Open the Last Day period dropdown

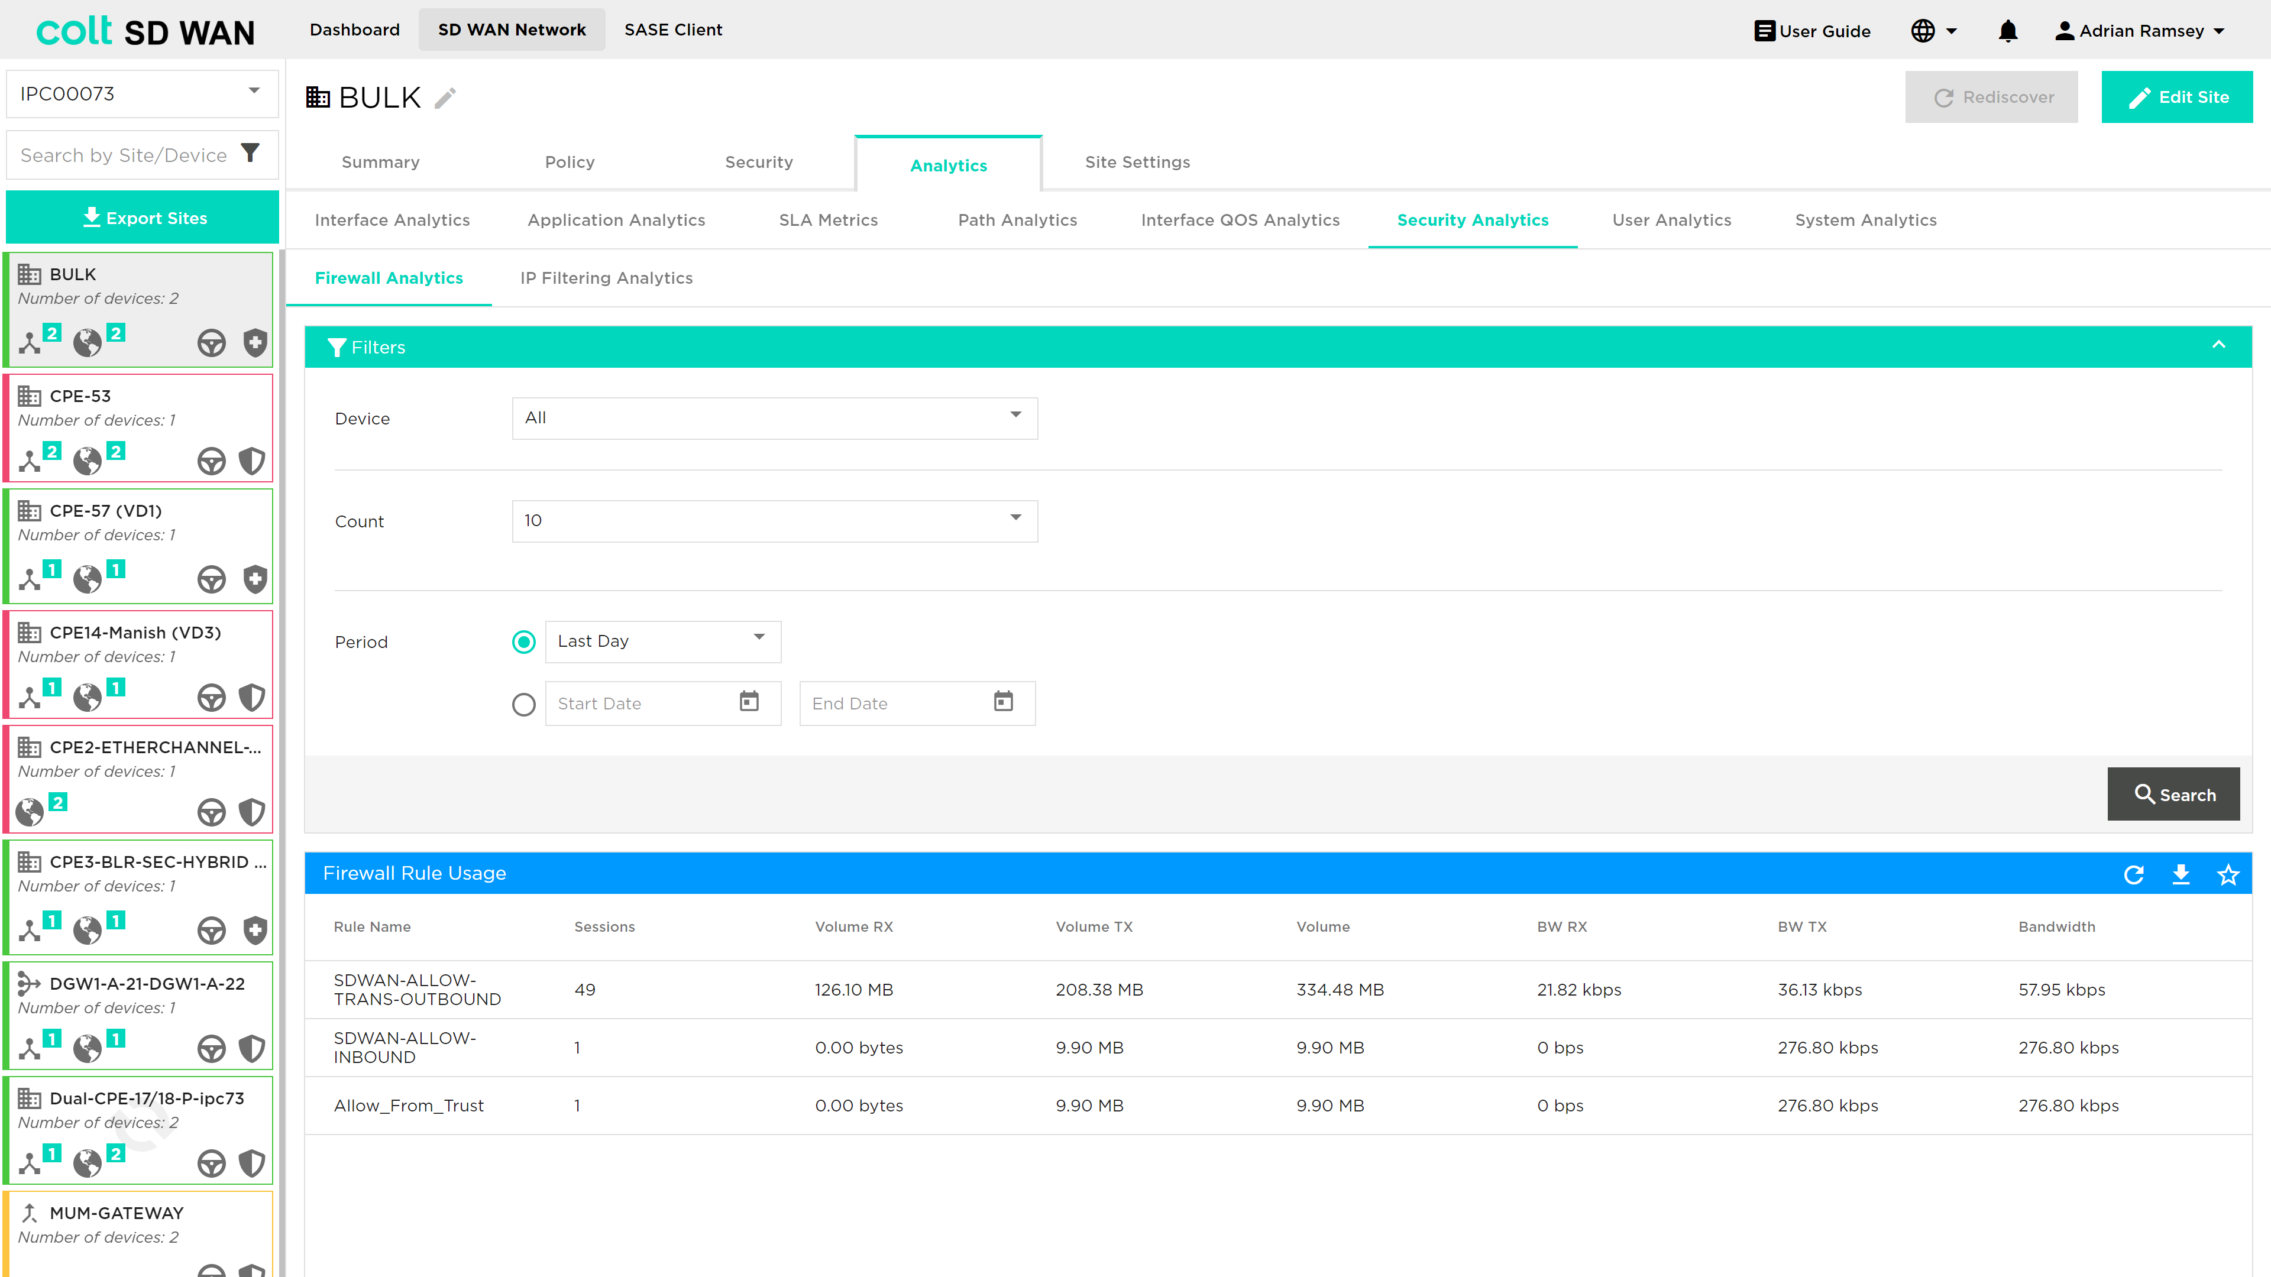tap(663, 641)
